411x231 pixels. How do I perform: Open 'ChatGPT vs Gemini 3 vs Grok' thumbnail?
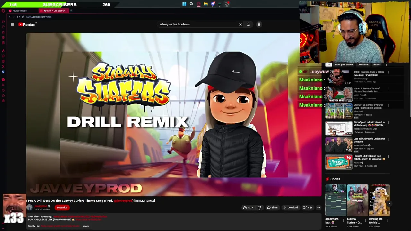[x=339, y=111]
